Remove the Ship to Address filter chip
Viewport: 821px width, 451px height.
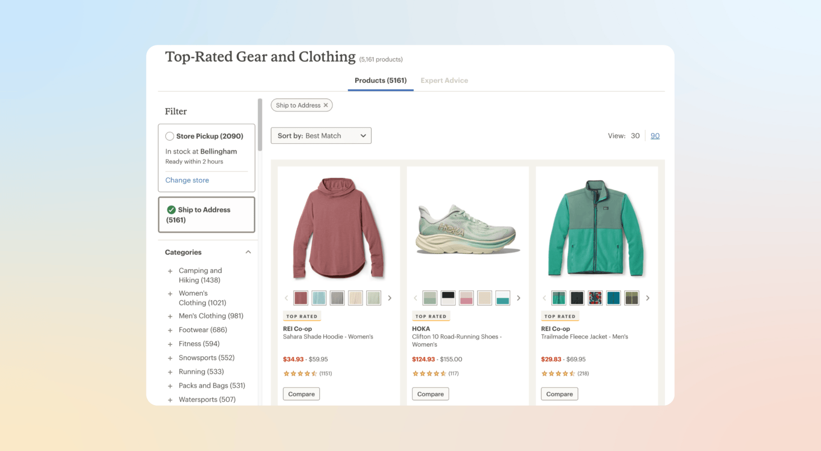click(x=325, y=105)
